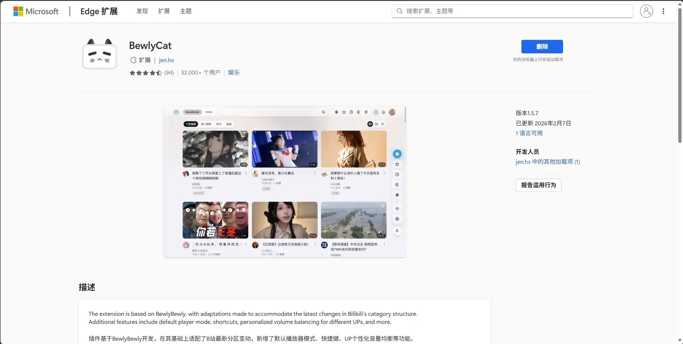Screen dimensions: 683x344
Task: Click the extension puzzle piece icon
Action: (133, 60)
